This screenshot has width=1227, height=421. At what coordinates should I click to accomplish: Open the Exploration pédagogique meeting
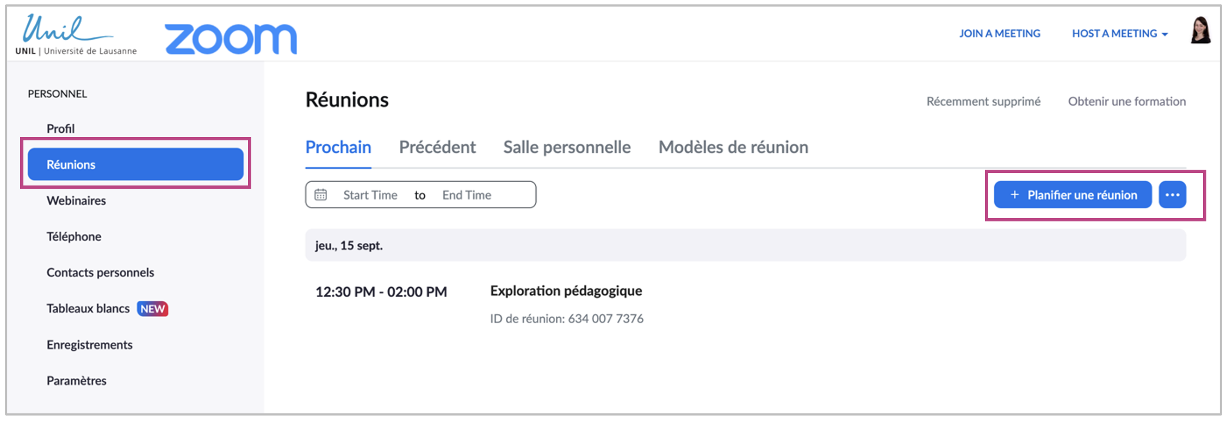pos(566,291)
